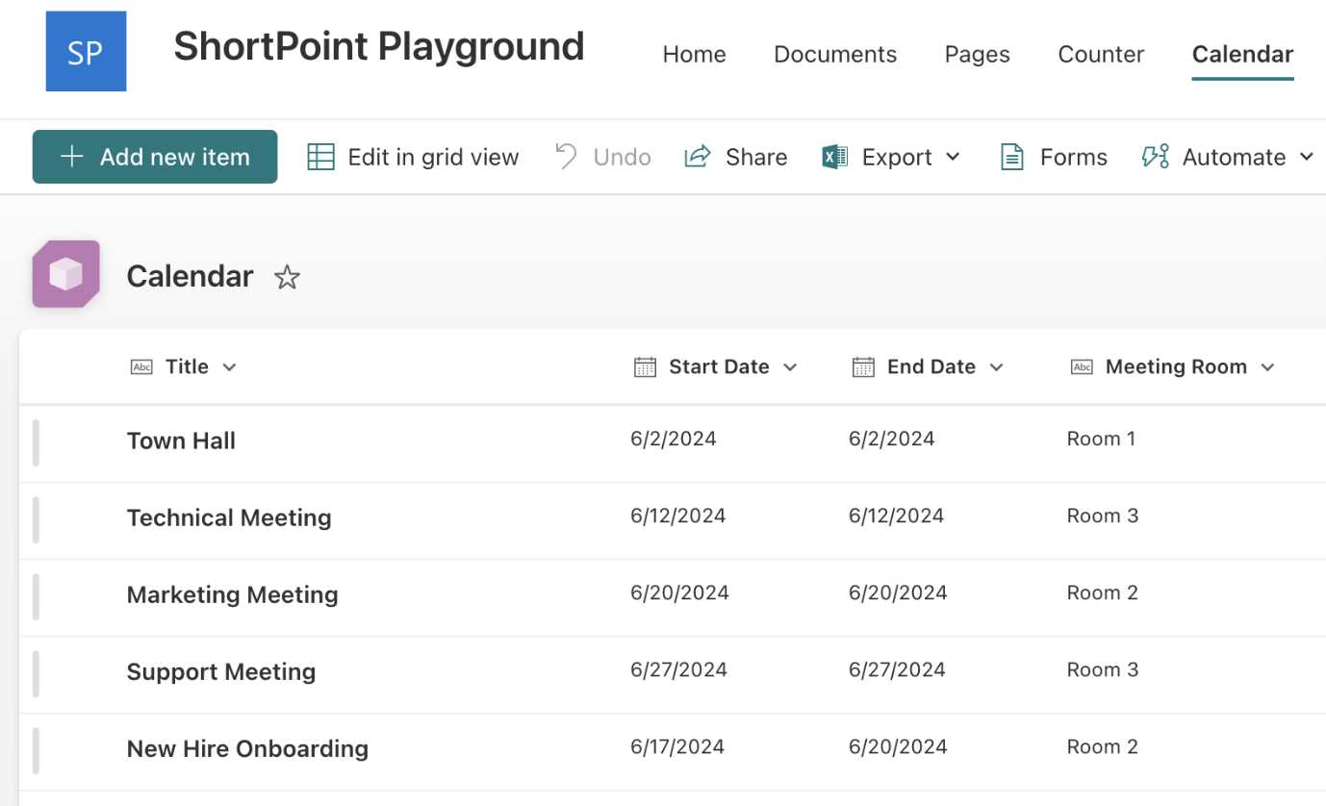Click Technical Meeting start date 6/12/2024
Image resolution: width=1326 pixels, height=806 pixels.
click(x=677, y=516)
